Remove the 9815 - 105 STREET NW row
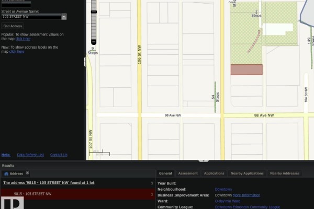 click(x=152, y=194)
